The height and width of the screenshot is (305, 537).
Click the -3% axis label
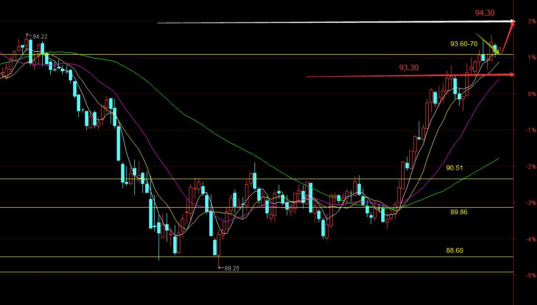coord(531,203)
